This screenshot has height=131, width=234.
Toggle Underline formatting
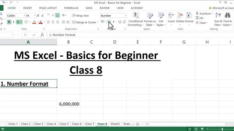pos(18,22)
